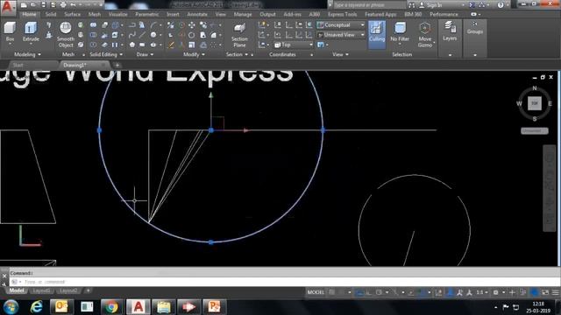Switch to the Solid ribbon tab
The width and height of the screenshot is (561, 315).
[x=51, y=14]
